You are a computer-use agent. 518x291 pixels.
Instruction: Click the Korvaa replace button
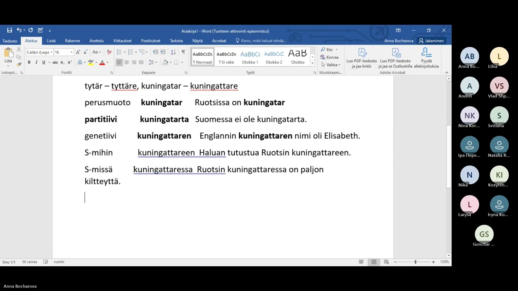[x=329, y=57]
